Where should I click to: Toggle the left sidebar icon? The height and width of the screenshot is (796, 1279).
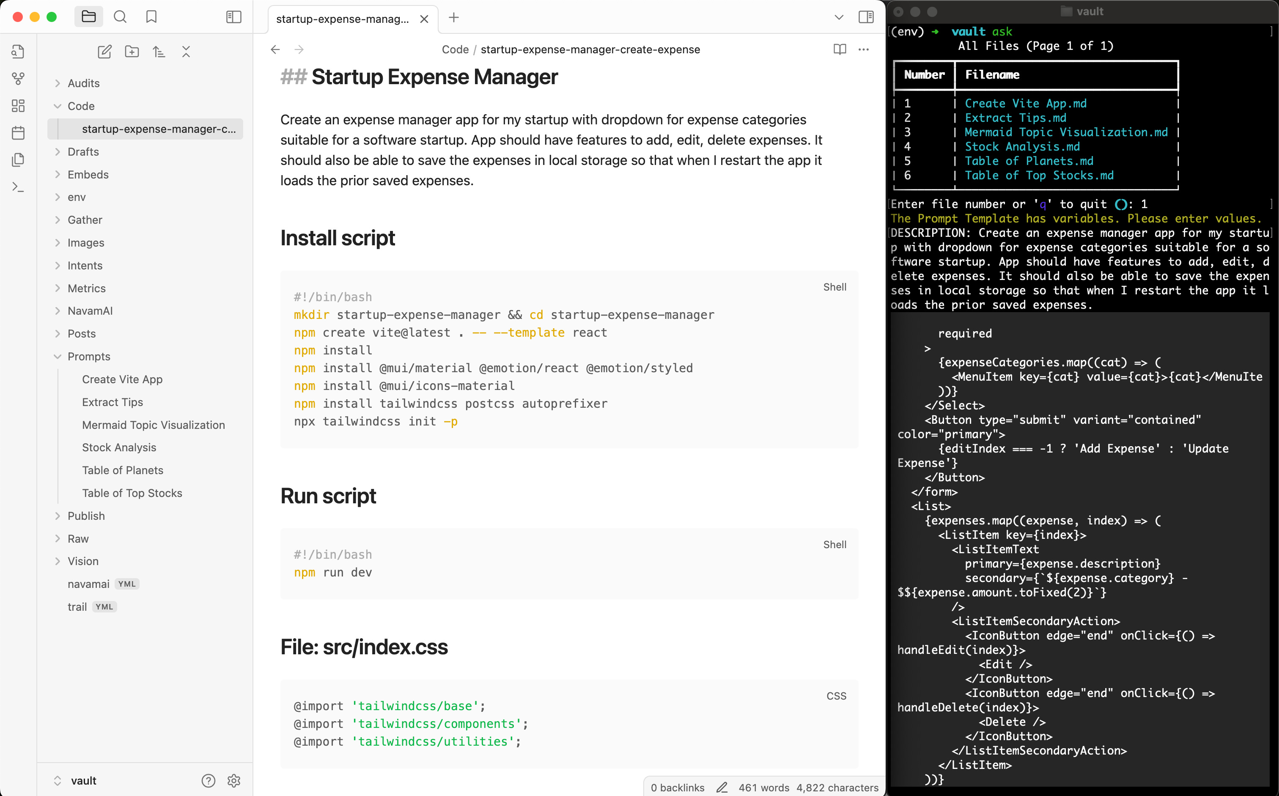pyautogui.click(x=234, y=17)
